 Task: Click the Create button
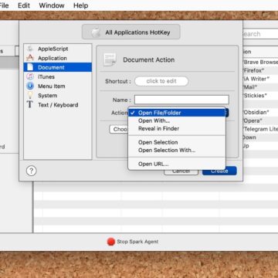(x=219, y=171)
